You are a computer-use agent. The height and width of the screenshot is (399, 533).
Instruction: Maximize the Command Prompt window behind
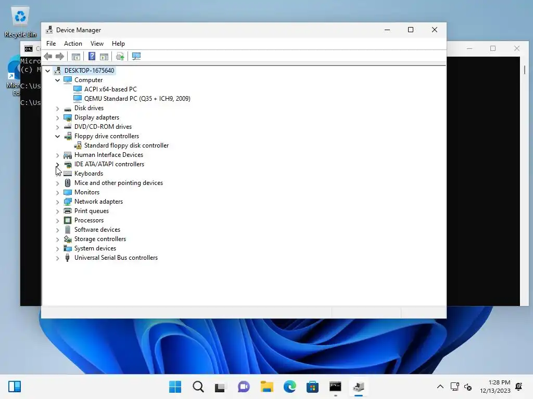493,48
